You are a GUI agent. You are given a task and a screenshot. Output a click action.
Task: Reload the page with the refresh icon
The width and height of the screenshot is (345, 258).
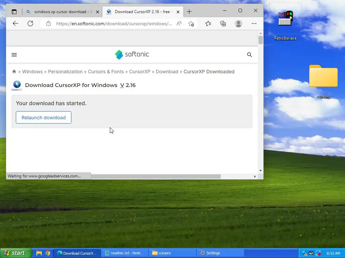tap(30, 24)
